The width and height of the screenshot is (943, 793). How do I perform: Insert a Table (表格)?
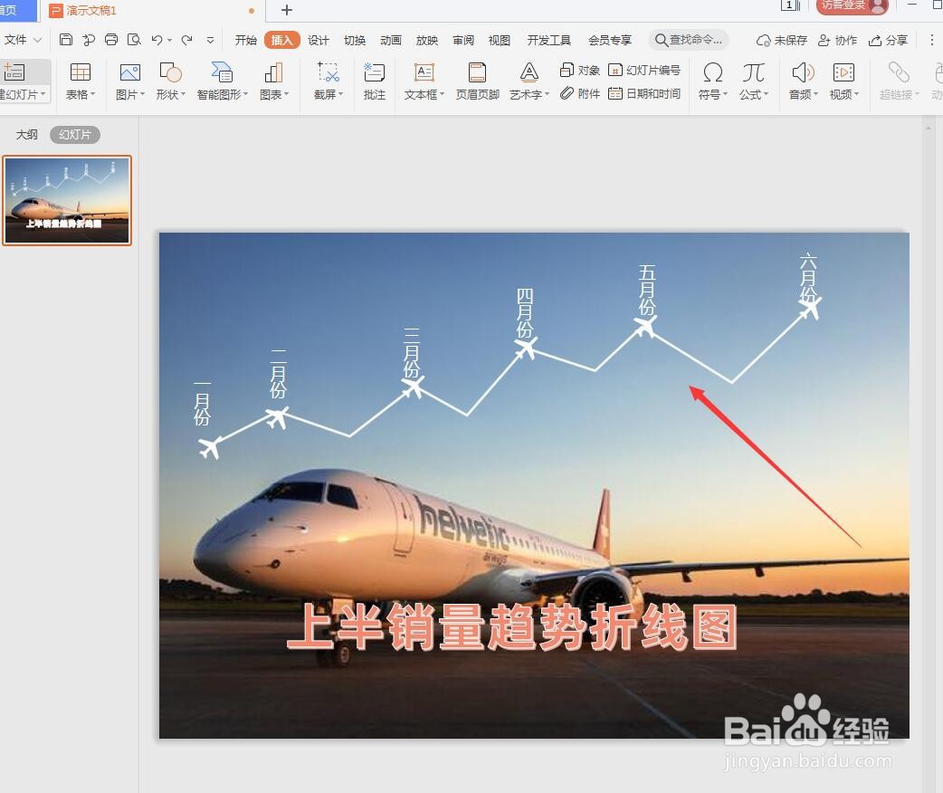[x=80, y=81]
